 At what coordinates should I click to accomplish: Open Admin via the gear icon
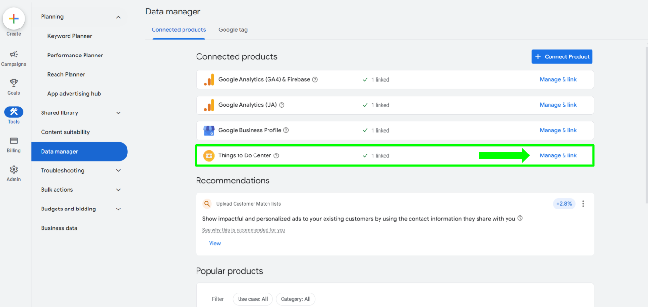point(14,169)
